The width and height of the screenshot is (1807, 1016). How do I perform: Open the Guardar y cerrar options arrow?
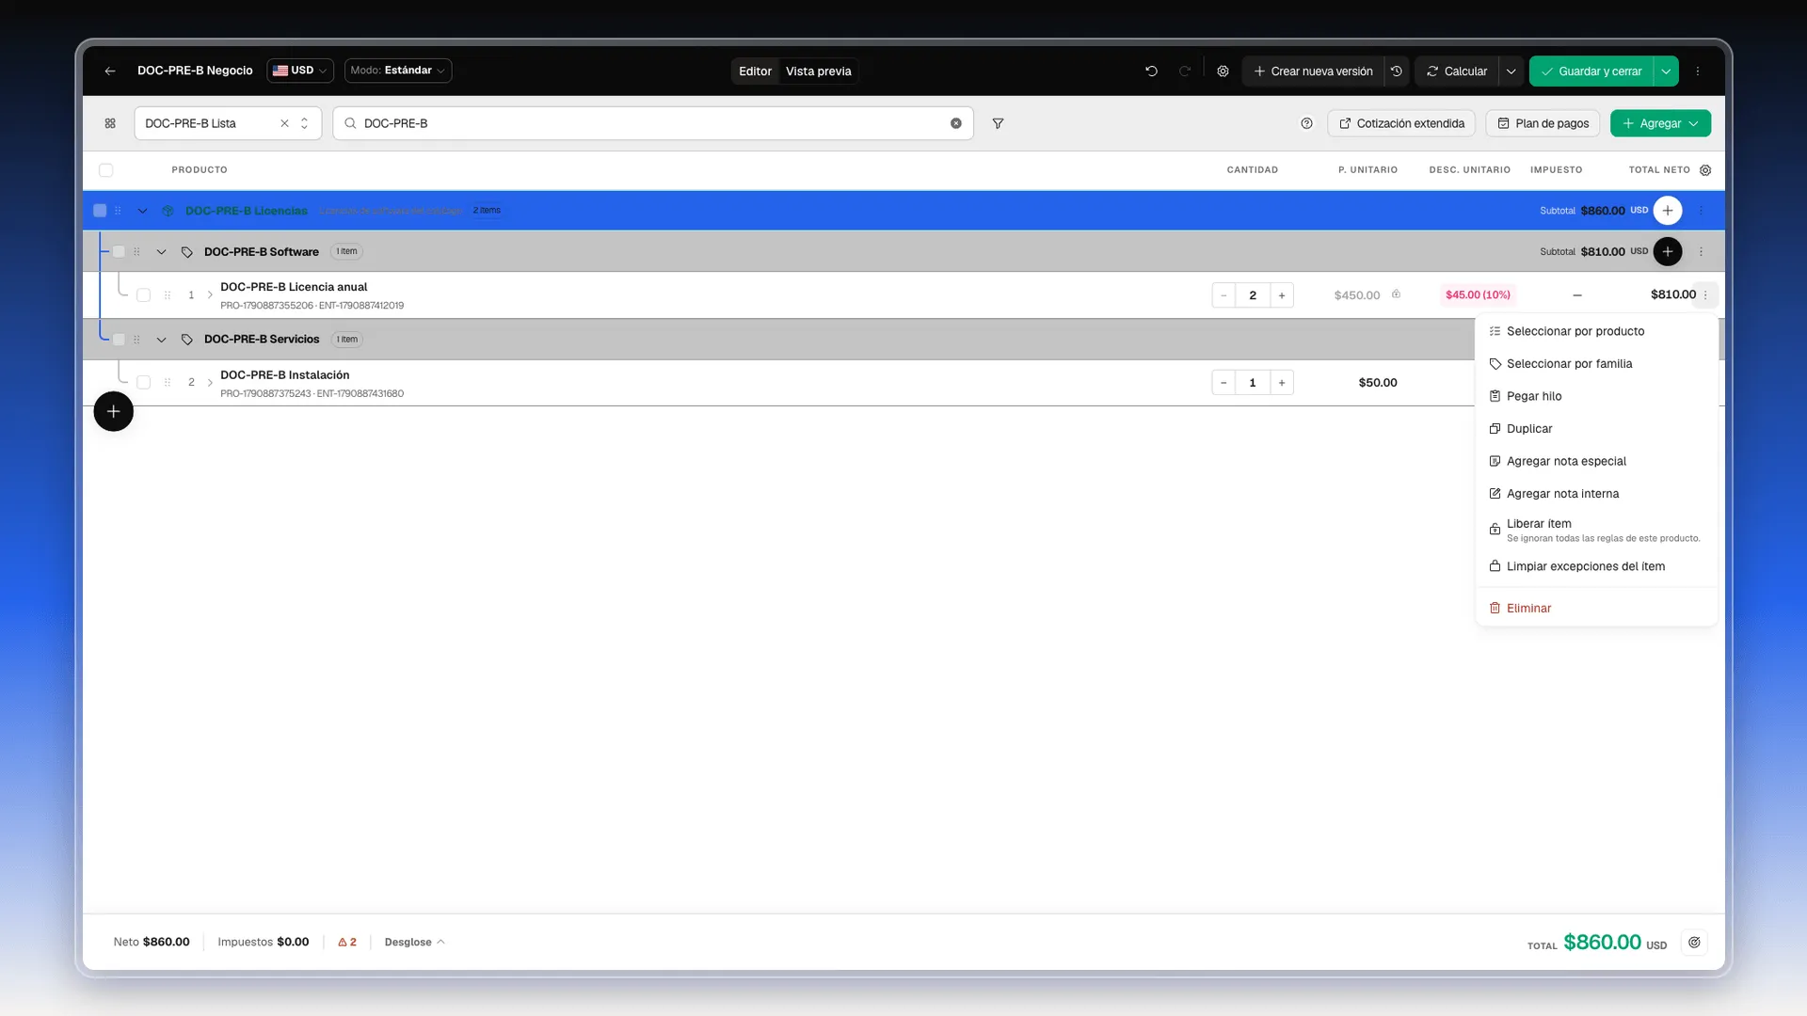(x=1666, y=71)
